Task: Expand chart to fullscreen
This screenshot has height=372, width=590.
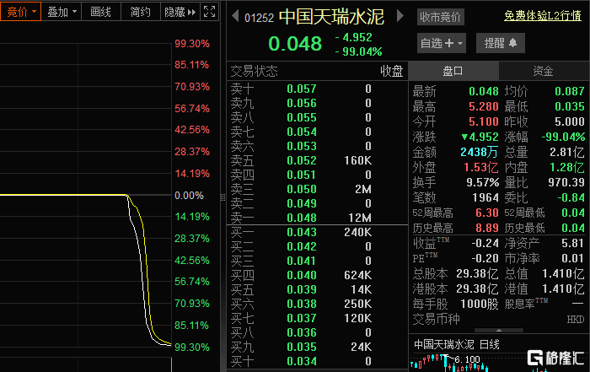Action: click(210, 12)
